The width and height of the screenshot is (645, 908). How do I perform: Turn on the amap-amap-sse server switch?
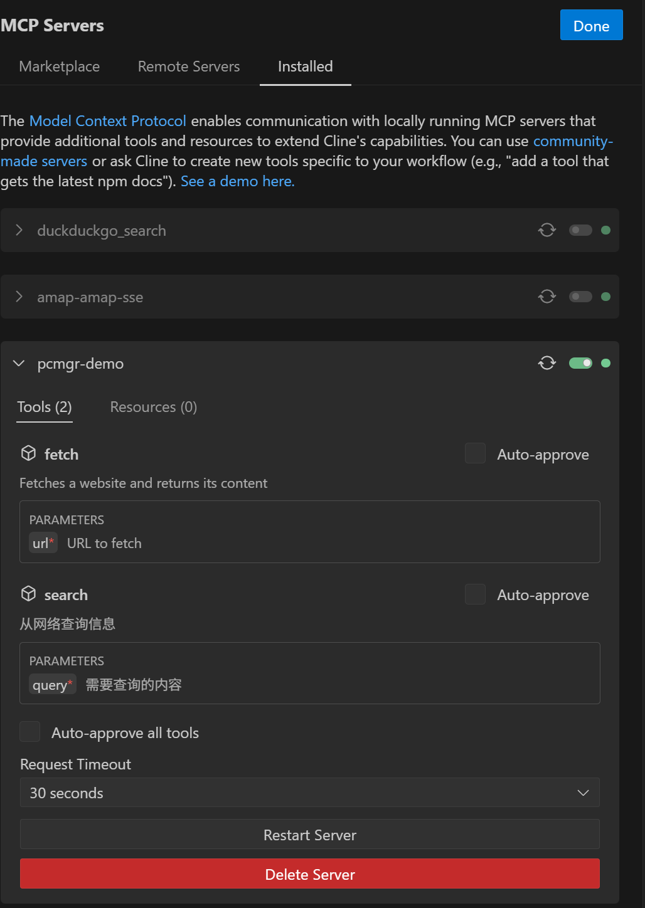(580, 297)
